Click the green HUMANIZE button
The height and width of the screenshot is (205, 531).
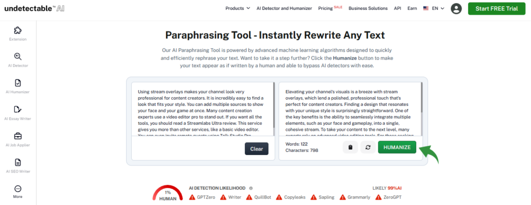click(397, 148)
